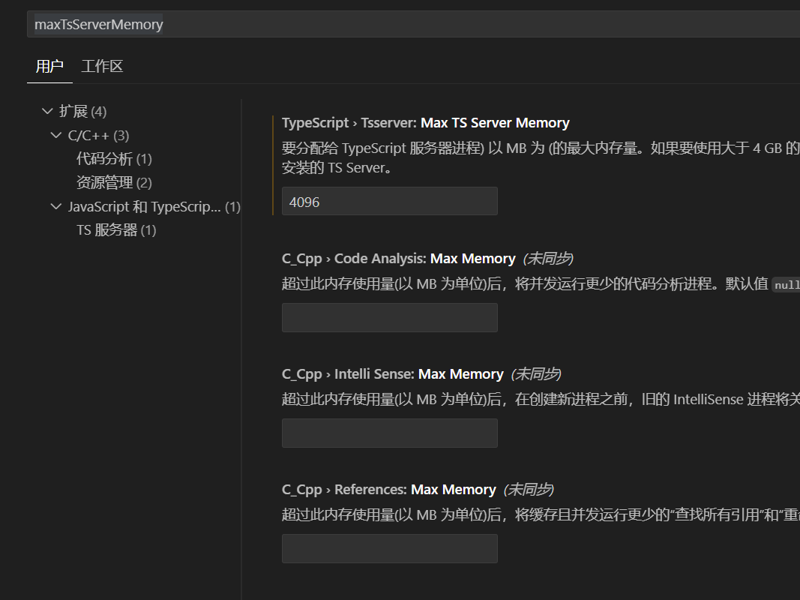Screen dimensions: 800x600
Task: Click the input field showing 4096
Action: point(389,201)
